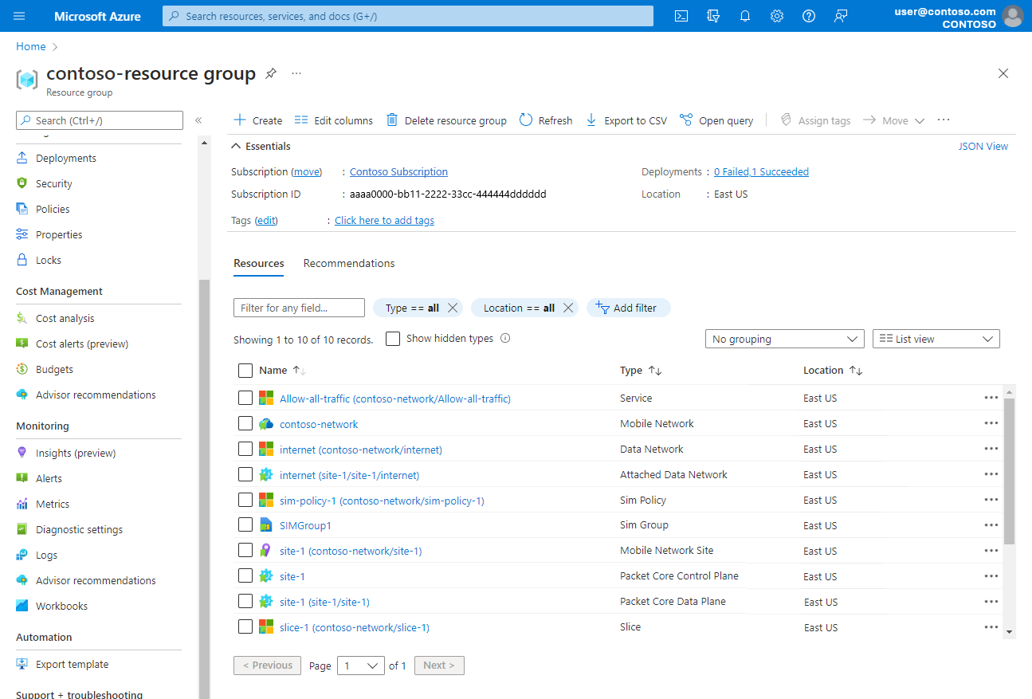This screenshot has width=1032, height=699.
Task: Click the Filter for any field box
Action: [299, 308]
